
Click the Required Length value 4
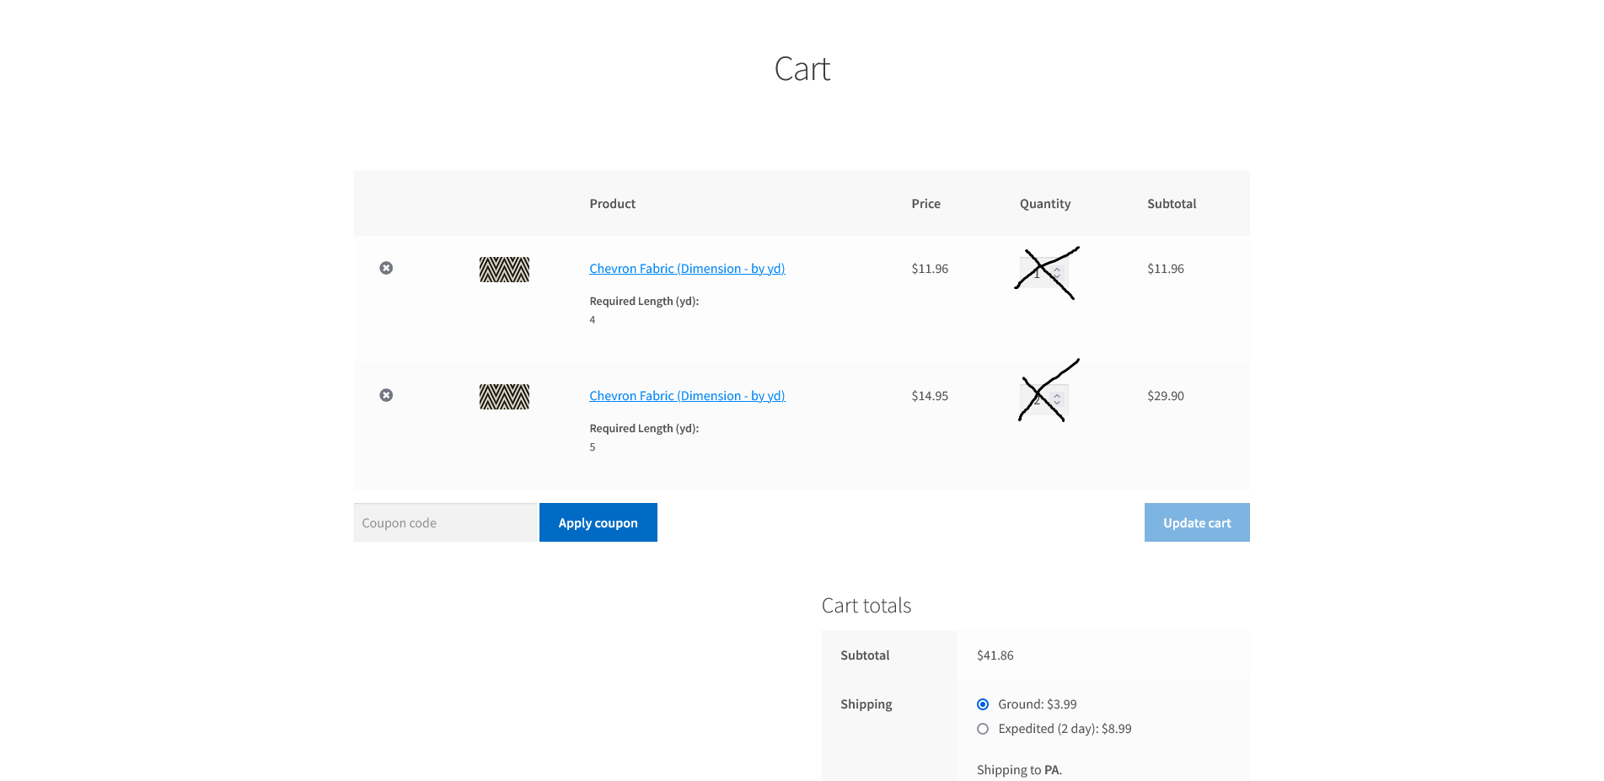coord(593,320)
